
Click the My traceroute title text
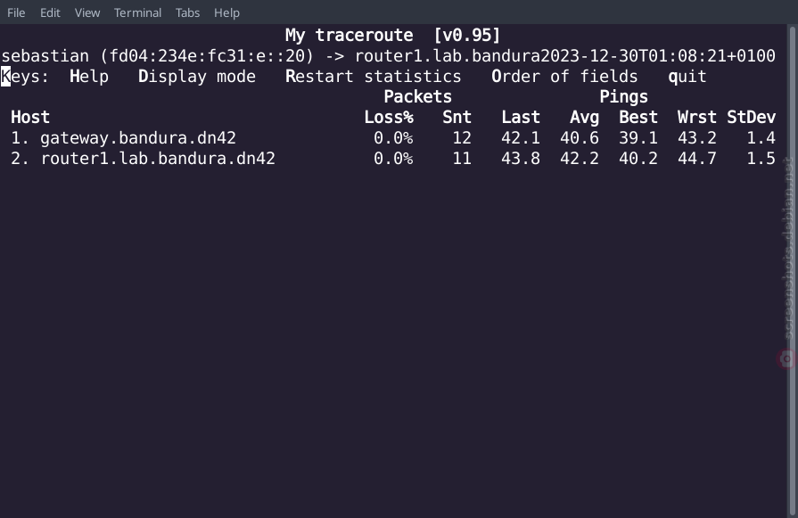(350, 35)
